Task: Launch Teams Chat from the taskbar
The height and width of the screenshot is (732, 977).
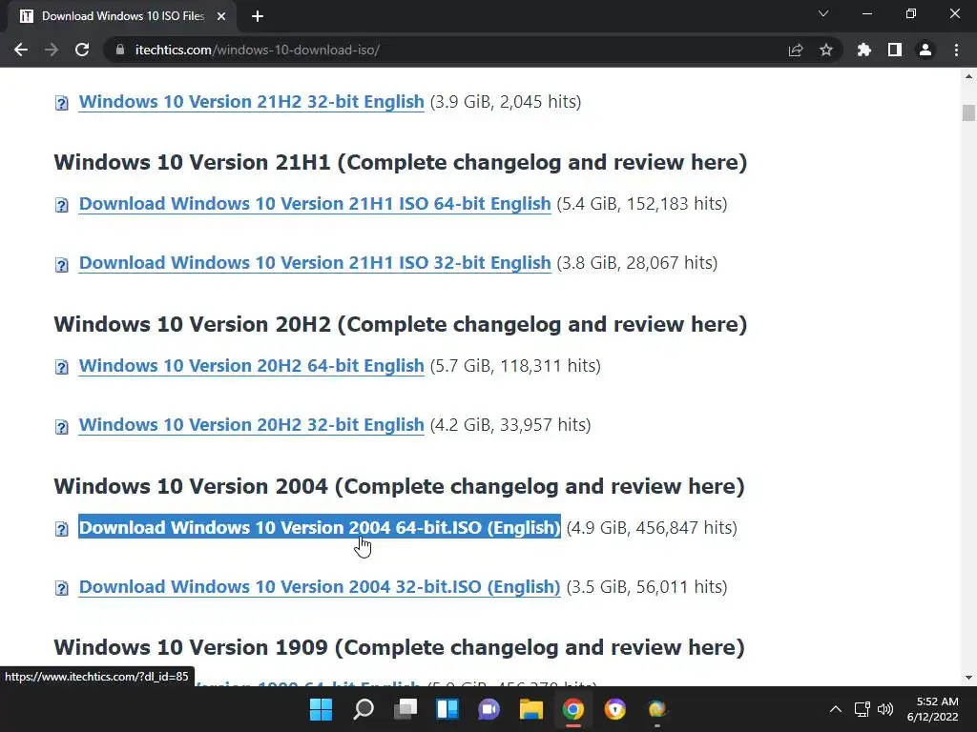Action: pos(489,709)
